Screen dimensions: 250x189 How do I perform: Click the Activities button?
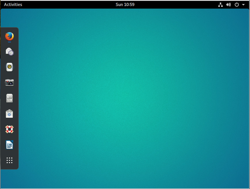coord(13,5)
